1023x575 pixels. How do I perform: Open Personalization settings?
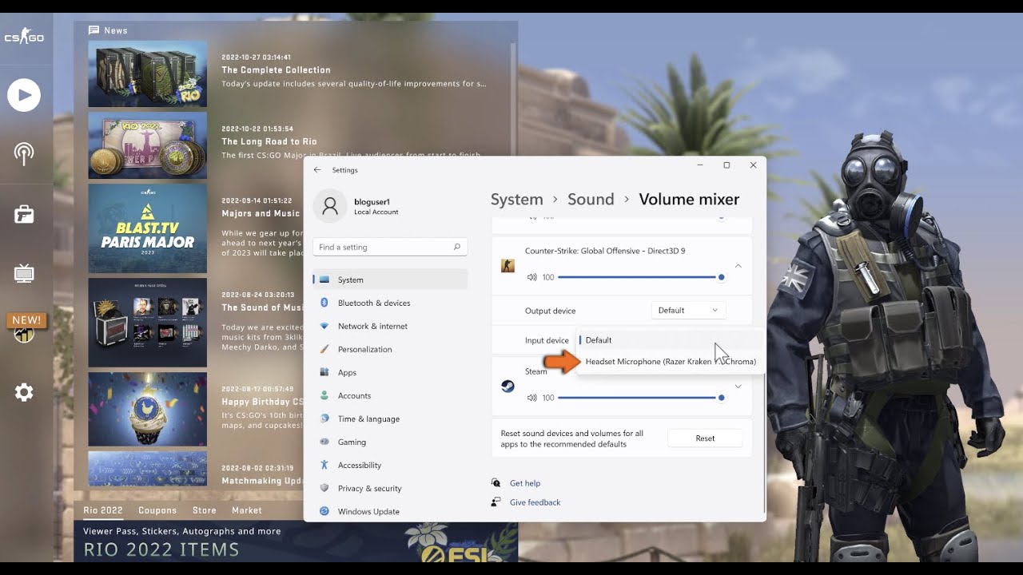(389, 349)
